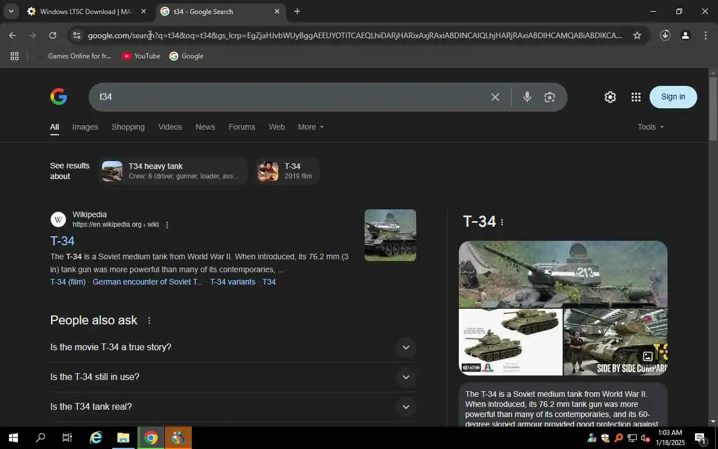Open the tab search dropdown arrow
The image size is (718, 449).
tap(11, 11)
